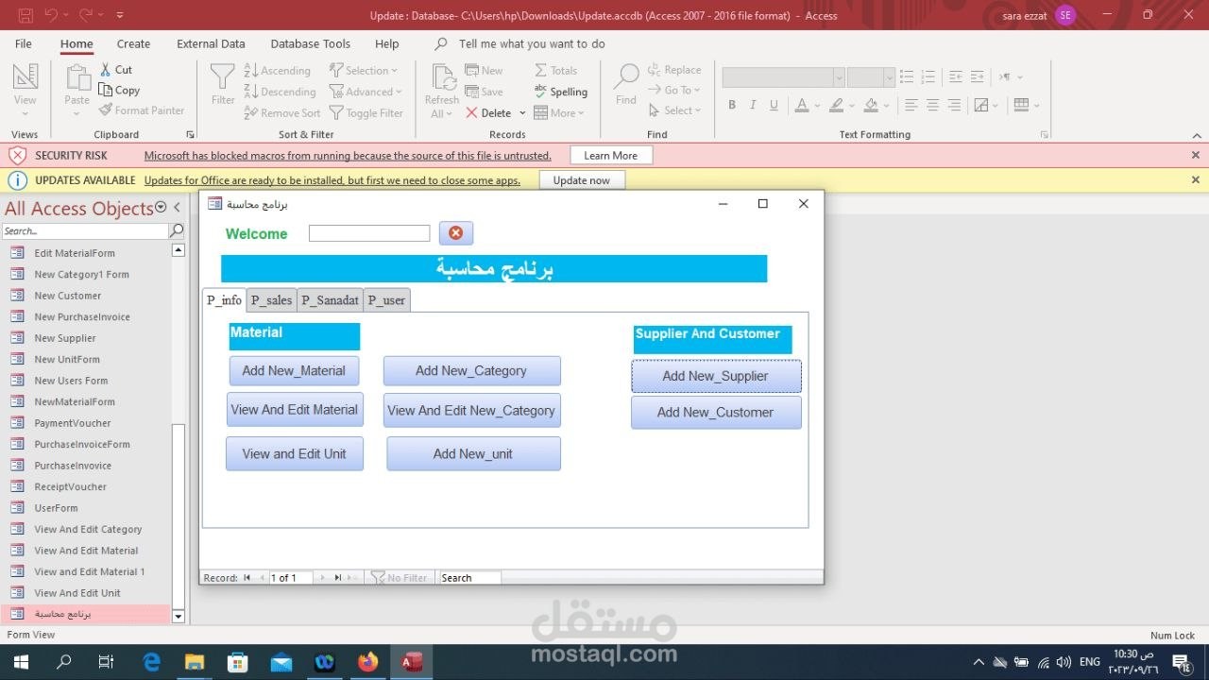Click the navigation pane Search box

pyautogui.click(x=85, y=230)
